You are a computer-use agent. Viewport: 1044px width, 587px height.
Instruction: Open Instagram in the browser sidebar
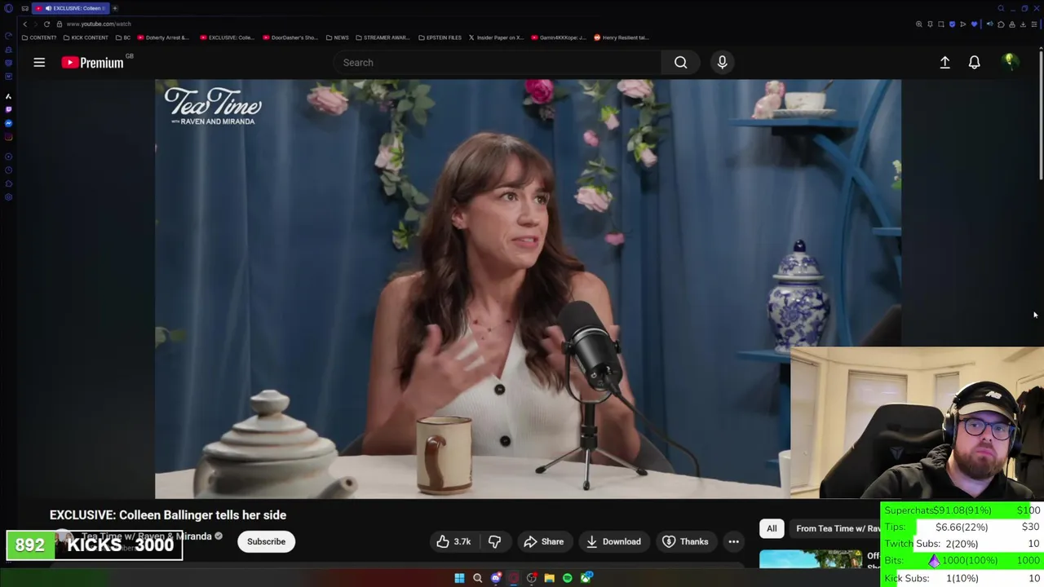coord(8,137)
